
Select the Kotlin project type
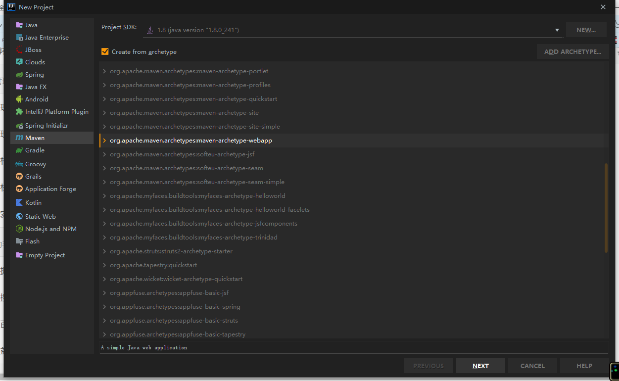coord(33,202)
